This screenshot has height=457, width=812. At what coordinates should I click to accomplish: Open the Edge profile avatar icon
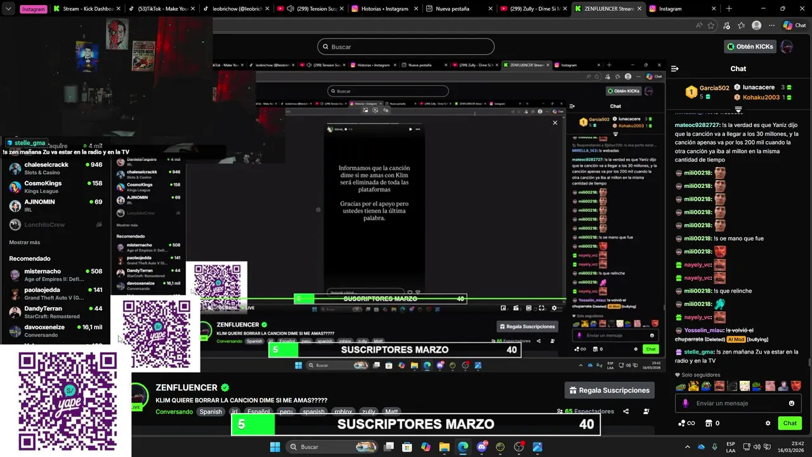756,25
